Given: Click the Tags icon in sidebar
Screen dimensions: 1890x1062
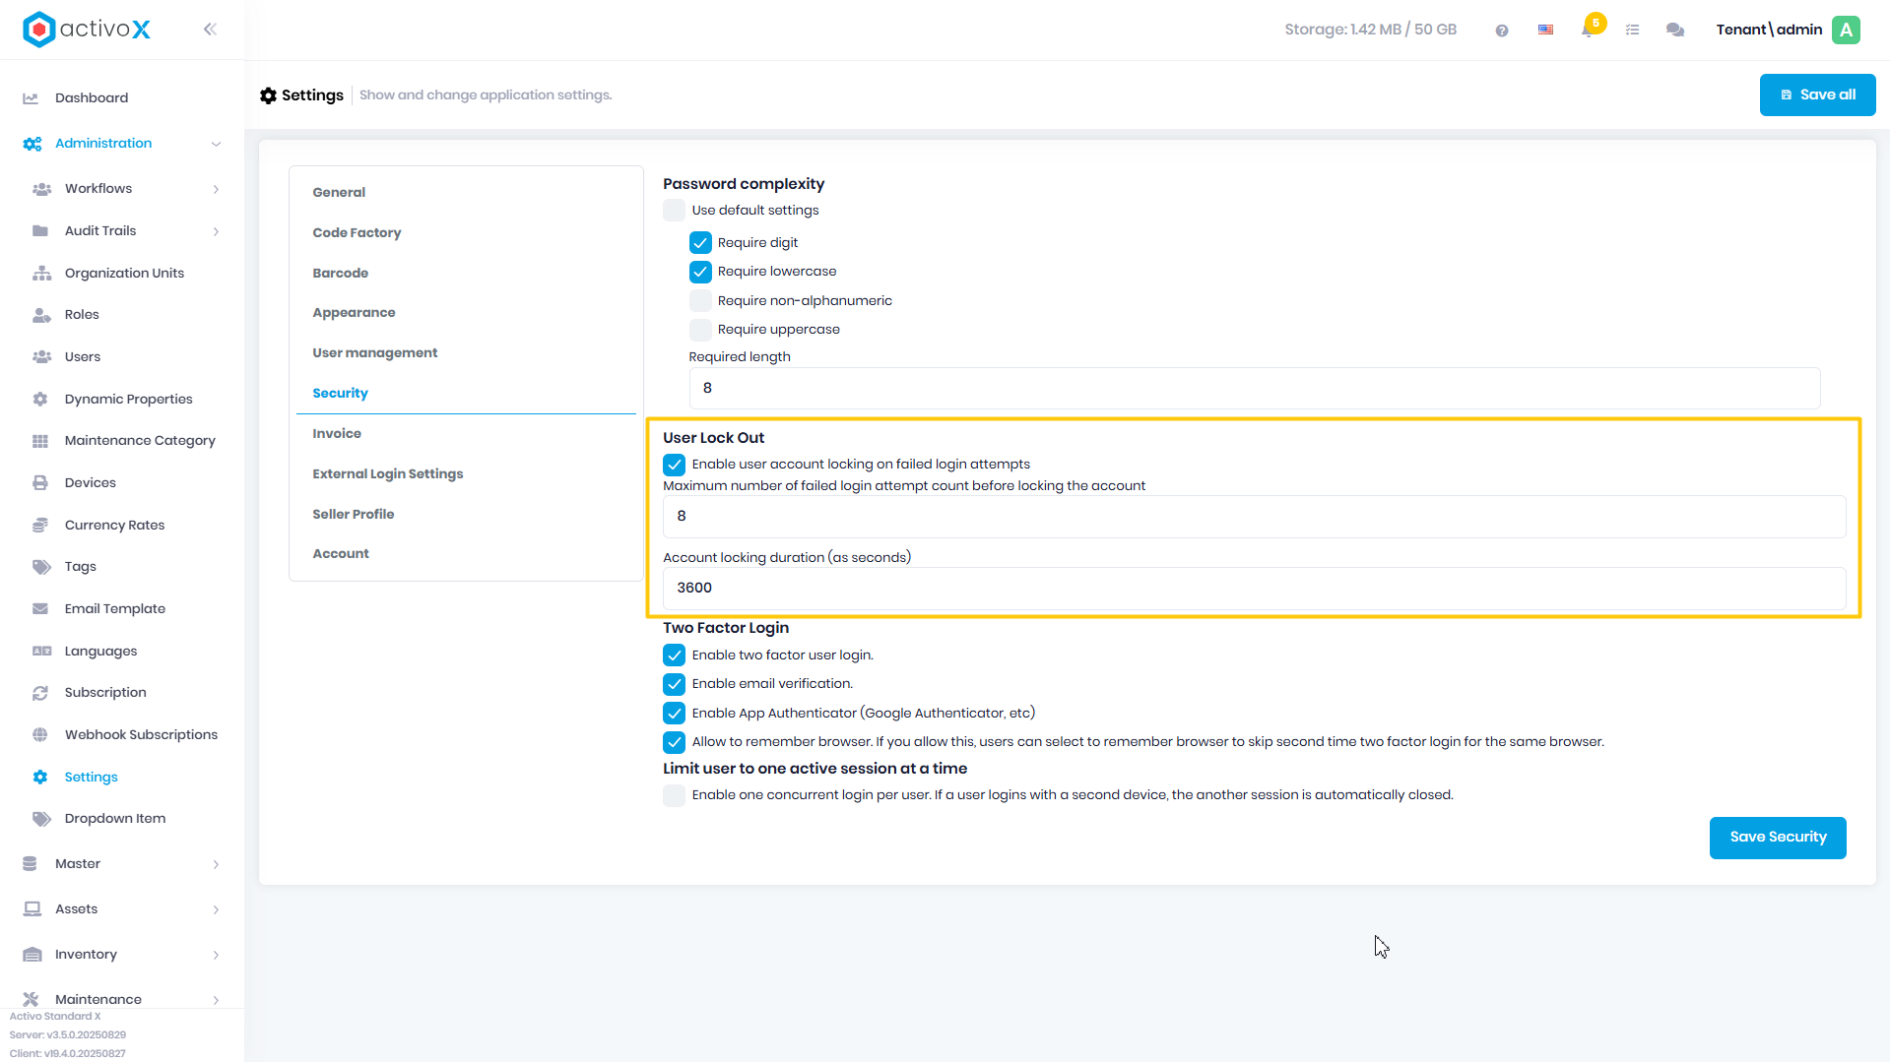Looking at the screenshot, I should tap(41, 567).
